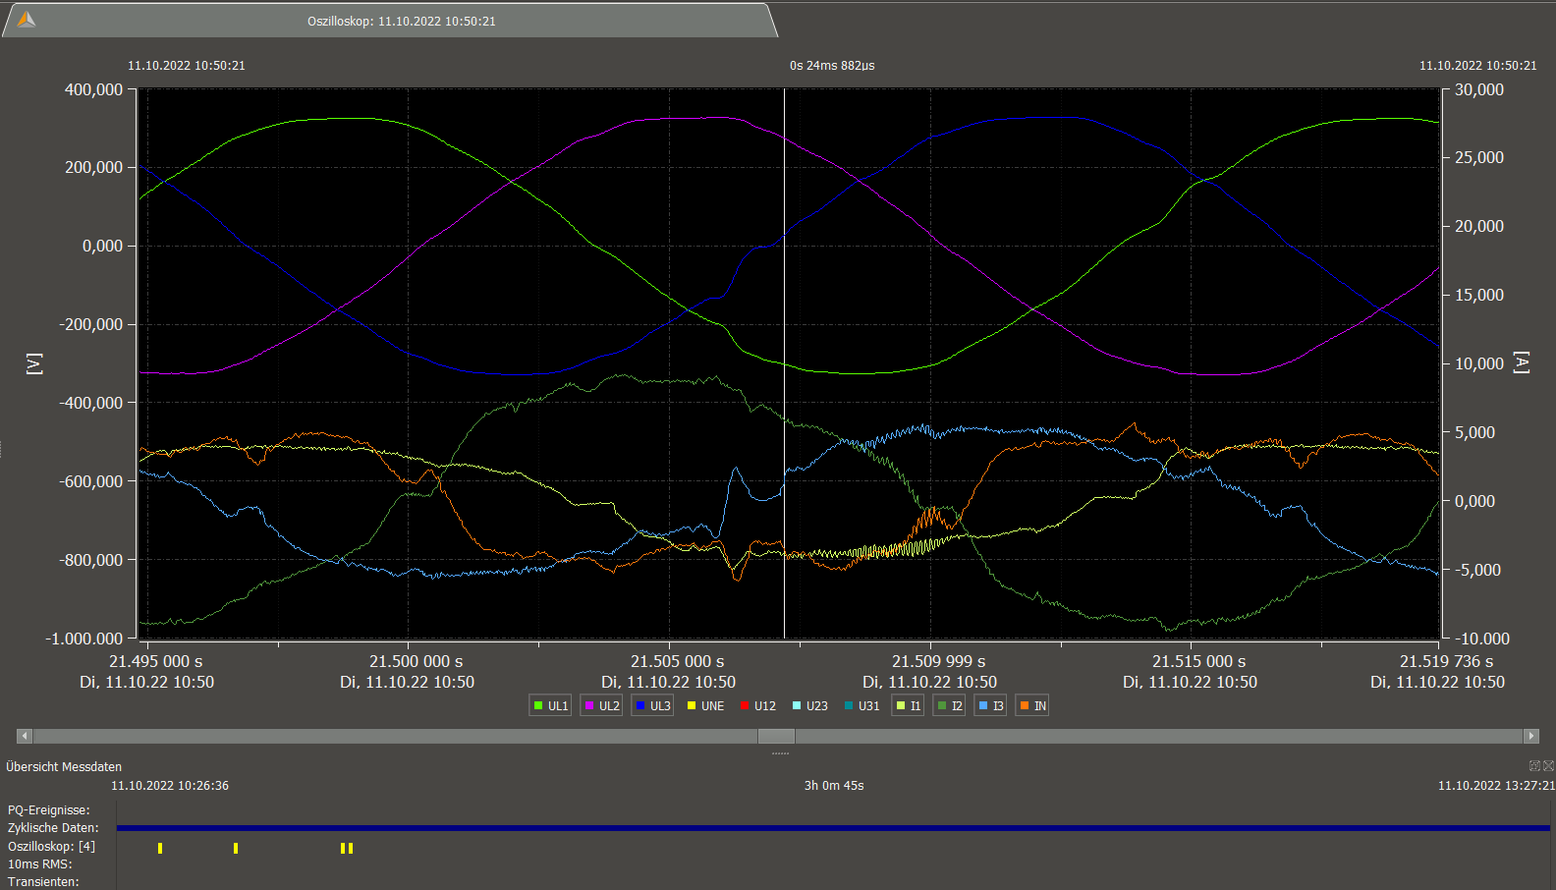Enable the U12 channel in legend

coord(757,705)
